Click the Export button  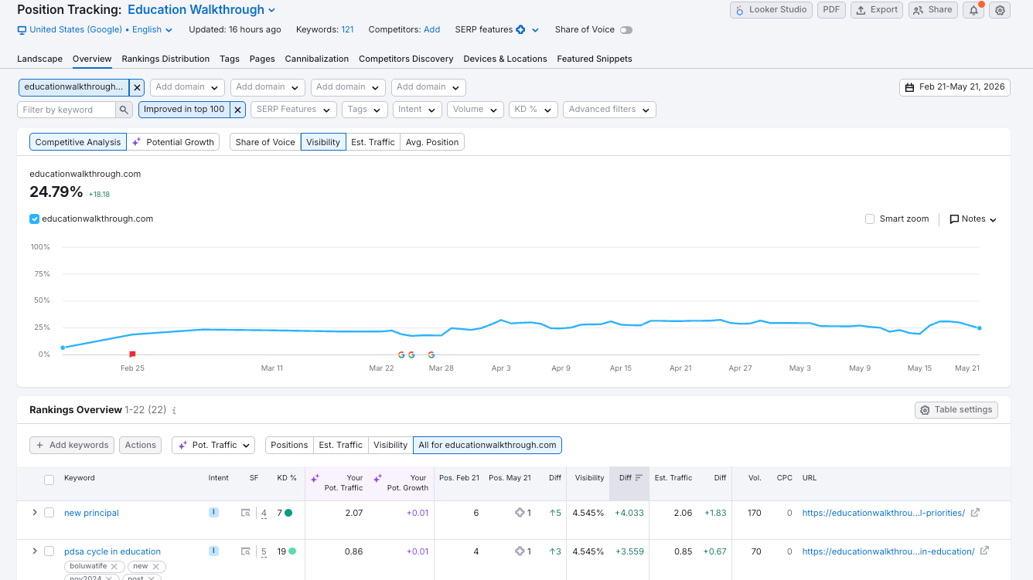click(x=877, y=10)
